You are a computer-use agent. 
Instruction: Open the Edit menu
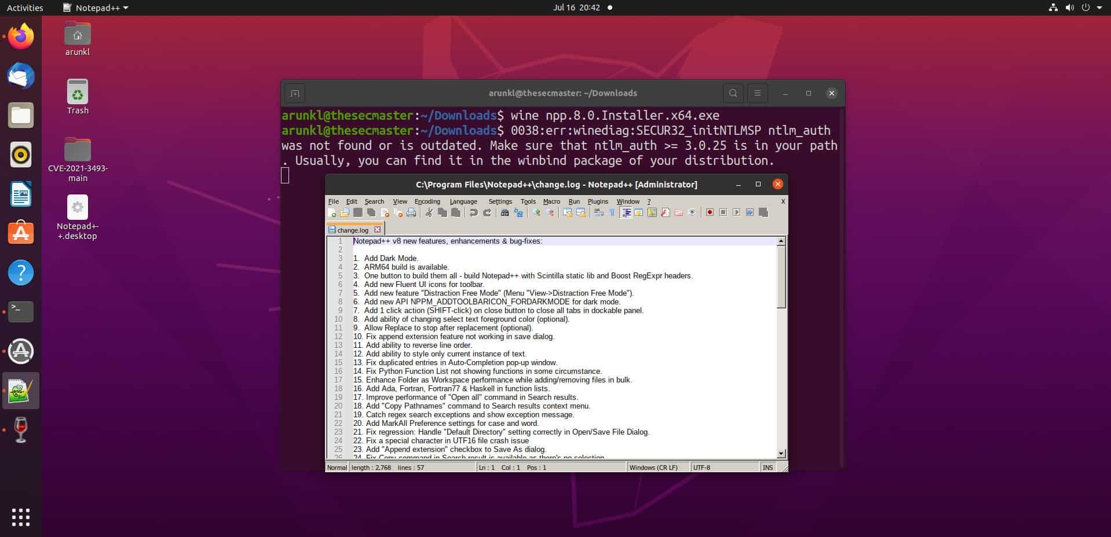click(x=352, y=201)
